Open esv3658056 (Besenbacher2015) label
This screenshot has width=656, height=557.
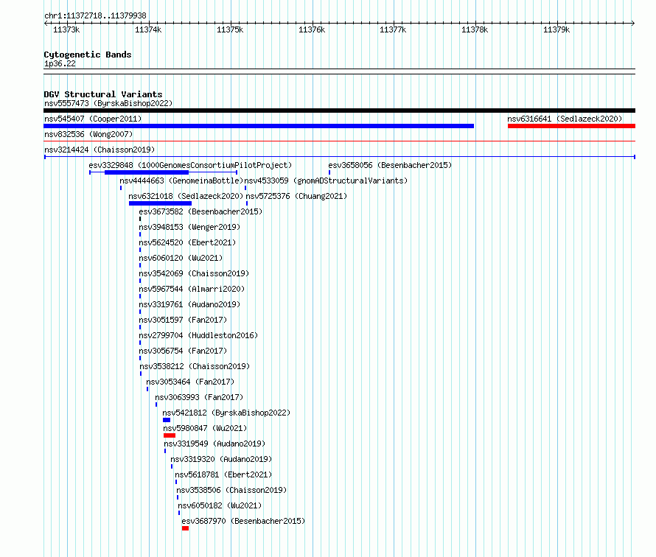point(390,165)
